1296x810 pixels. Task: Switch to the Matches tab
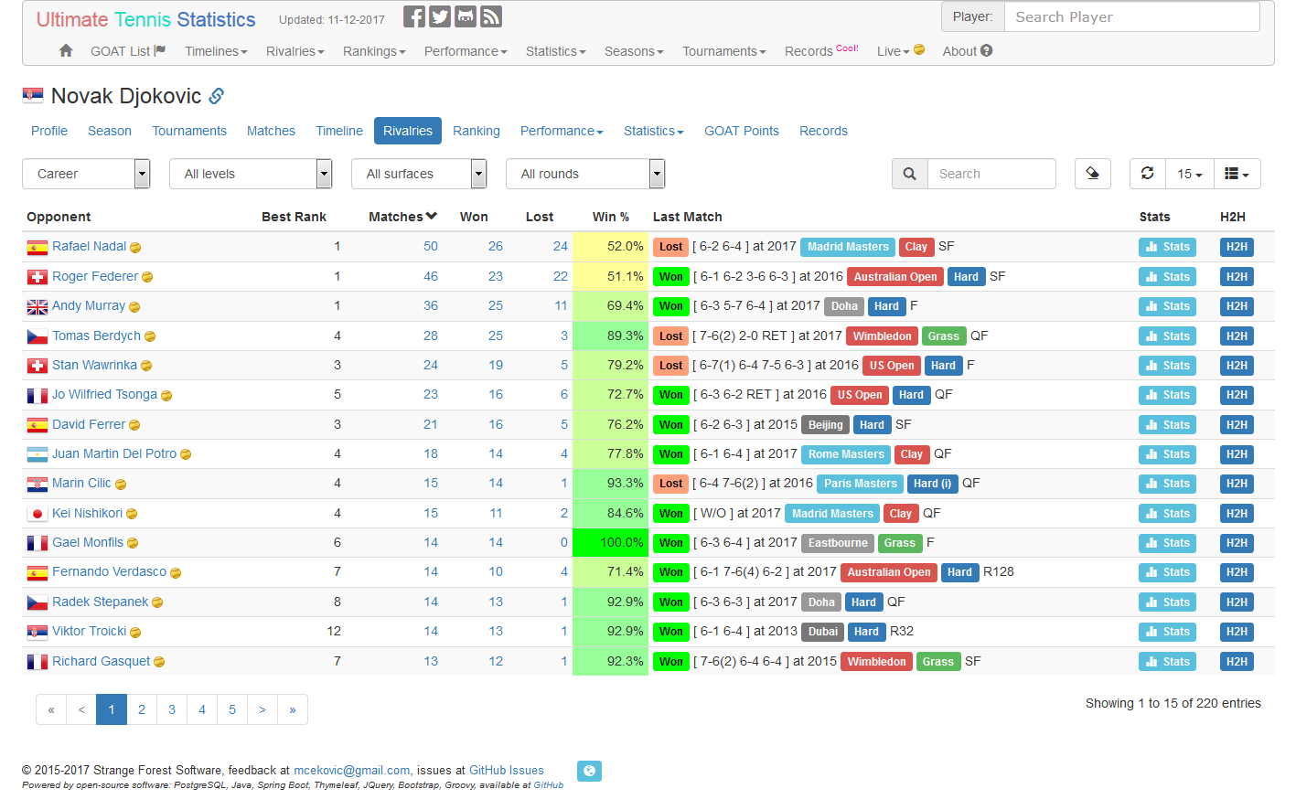click(271, 131)
